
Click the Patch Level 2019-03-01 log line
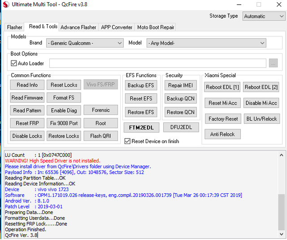tap(34, 207)
